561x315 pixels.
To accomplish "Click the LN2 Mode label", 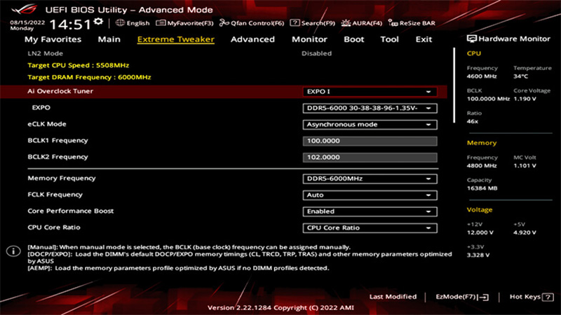I will coord(45,54).
